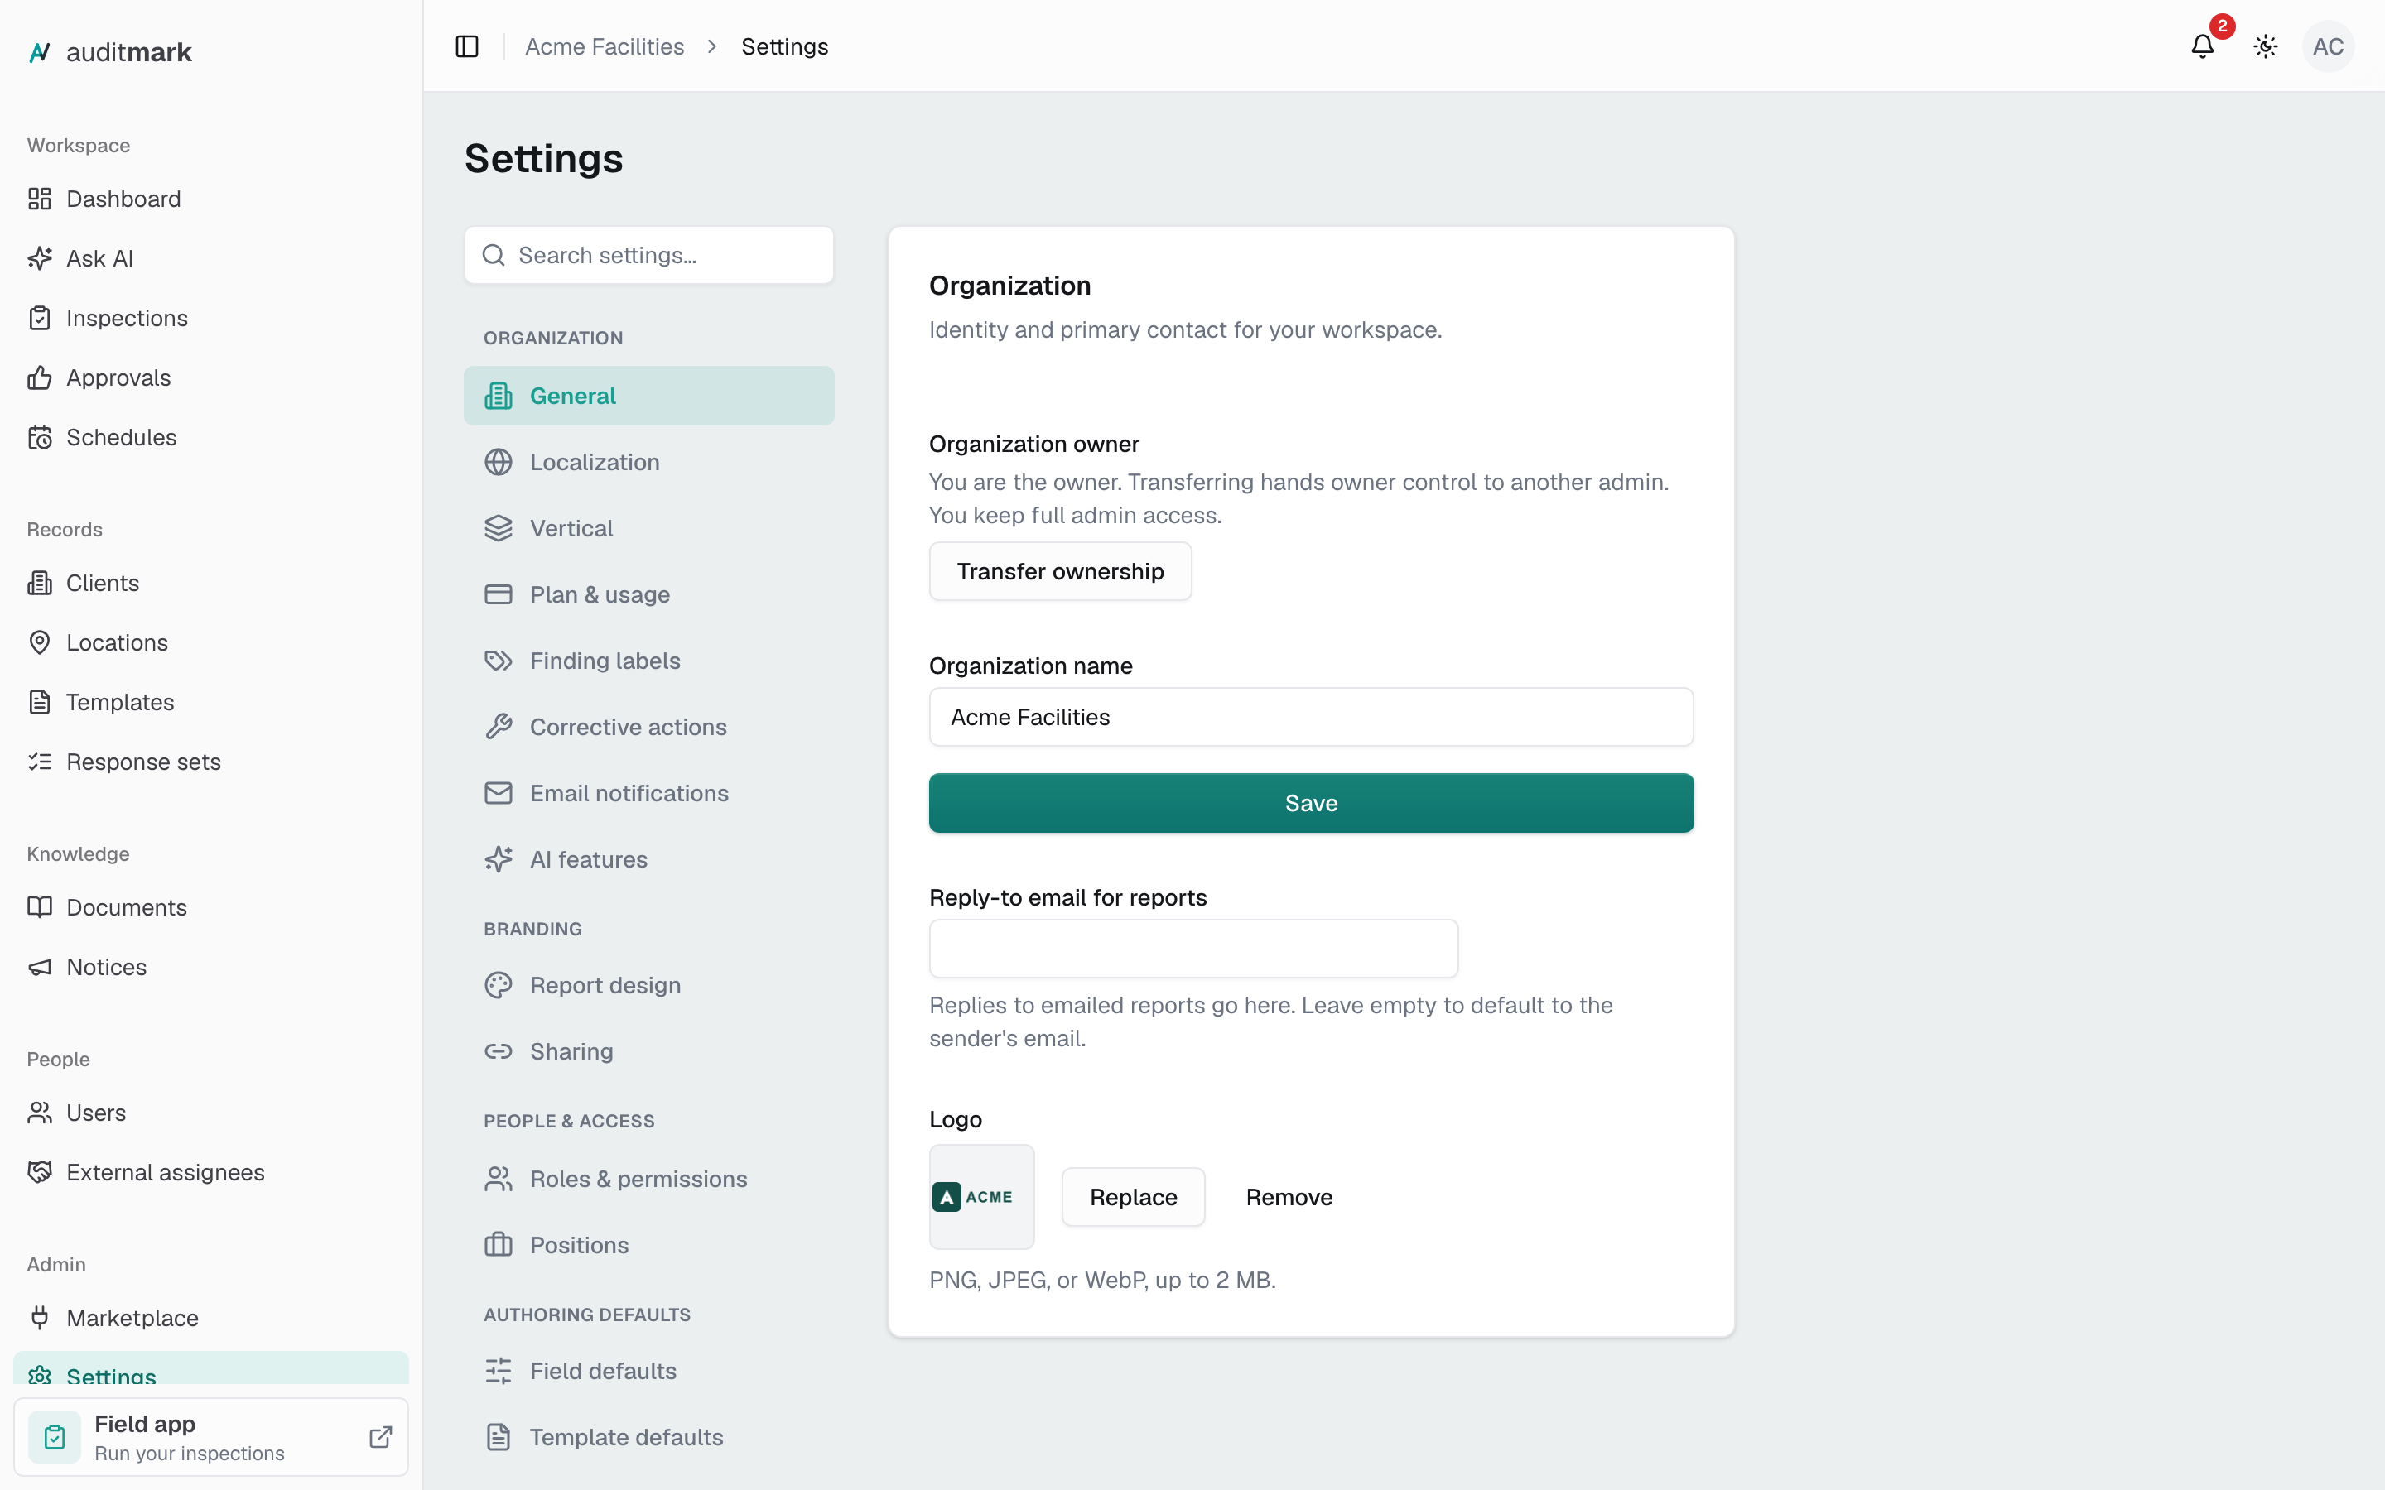Toggle light/dark theme sun icon

pyautogui.click(x=2266, y=46)
